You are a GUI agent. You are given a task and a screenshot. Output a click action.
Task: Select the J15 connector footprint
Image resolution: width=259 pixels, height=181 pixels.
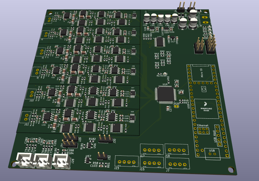tap(152, 162)
